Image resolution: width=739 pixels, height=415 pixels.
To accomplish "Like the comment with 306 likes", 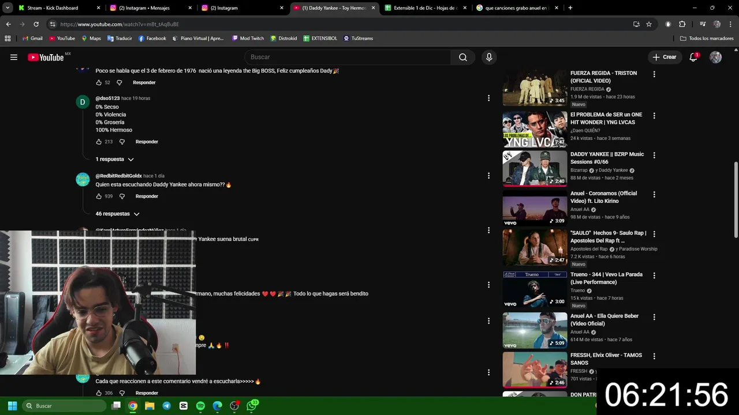I will [x=99, y=393].
